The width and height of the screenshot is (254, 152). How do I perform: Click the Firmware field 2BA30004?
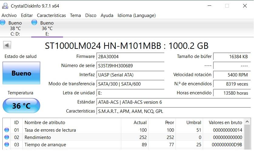130,57
